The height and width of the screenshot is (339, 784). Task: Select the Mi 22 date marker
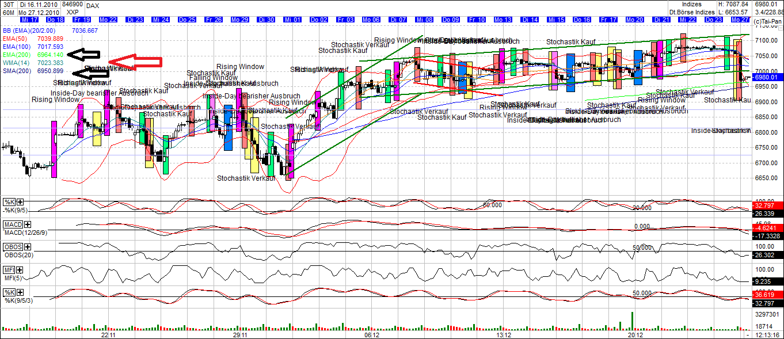click(x=688, y=20)
